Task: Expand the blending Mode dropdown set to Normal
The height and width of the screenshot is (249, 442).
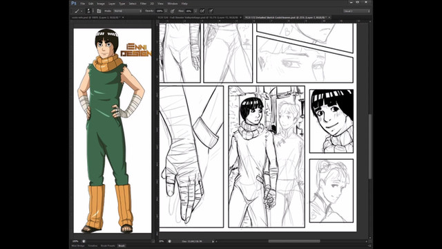Action: click(x=128, y=11)
